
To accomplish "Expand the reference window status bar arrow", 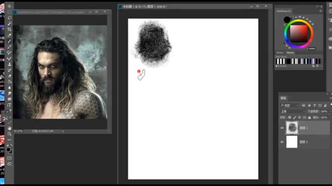I will click(63, 131).
